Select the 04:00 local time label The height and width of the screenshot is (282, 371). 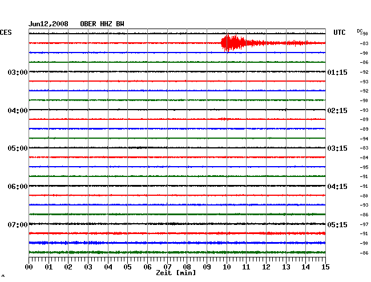click(18, 111)
